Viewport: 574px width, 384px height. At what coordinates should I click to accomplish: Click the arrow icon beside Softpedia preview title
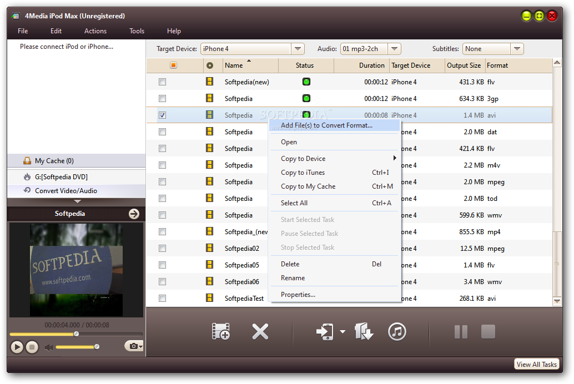(x=134, y=214)
